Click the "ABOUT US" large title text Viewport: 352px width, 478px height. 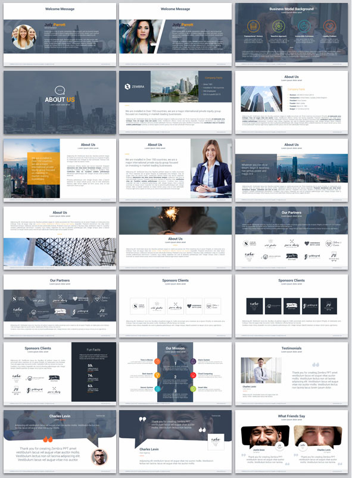click(x=60, y=99)
